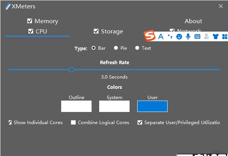Open the soft keyboard icon
The image size is (228, 156).
197,36
